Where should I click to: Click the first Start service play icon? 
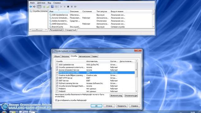click(61, 7)
